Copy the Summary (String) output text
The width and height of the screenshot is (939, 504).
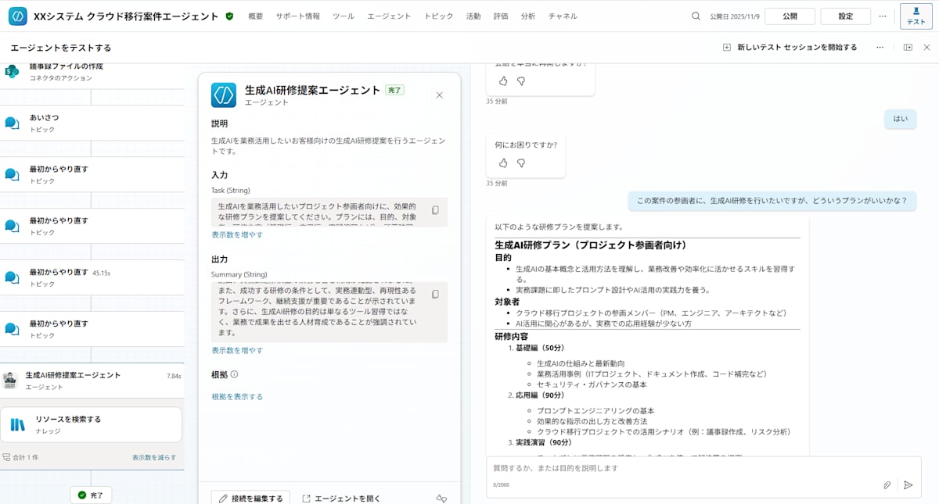point(436,294)
